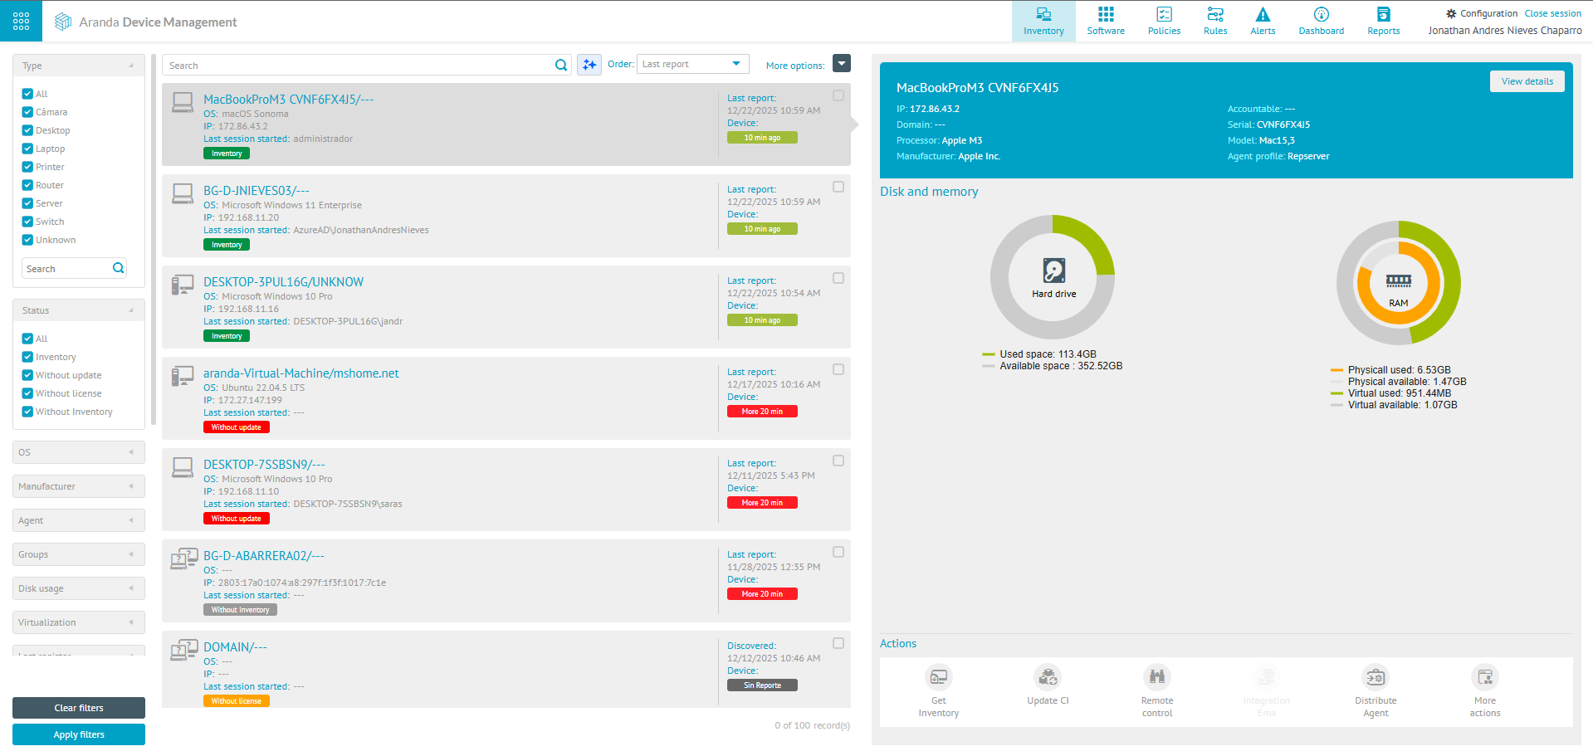This screenshot has width=1593, height=756.
Task: Click the Get Inventory action icon
Action: [938, 678]
